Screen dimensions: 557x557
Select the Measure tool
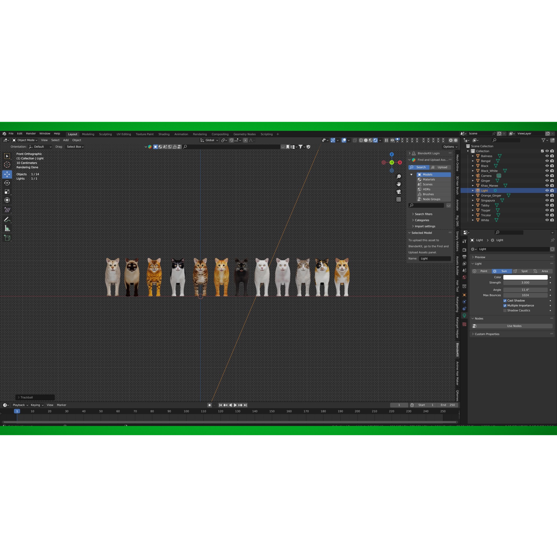pos(7,229)
